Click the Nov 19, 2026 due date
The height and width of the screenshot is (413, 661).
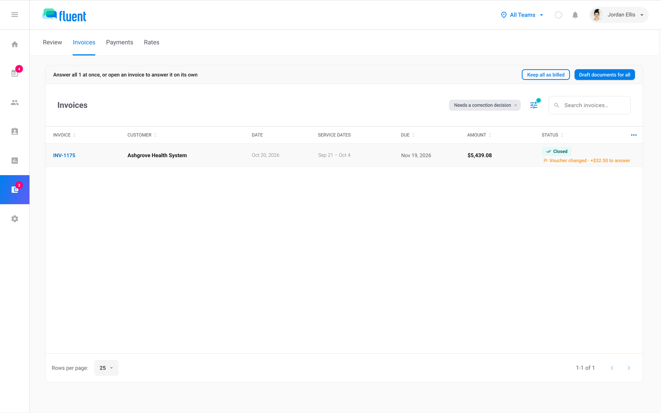pyautogui.click(x=416, y=155)
